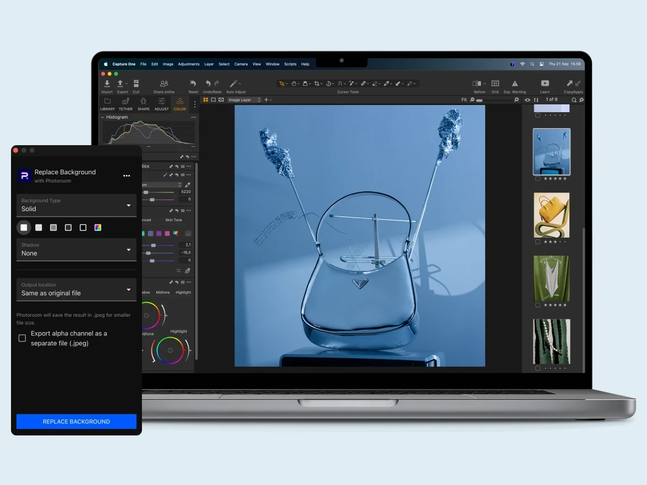
Task: Select the Crop cursor tool
Action: click(316, 84)
